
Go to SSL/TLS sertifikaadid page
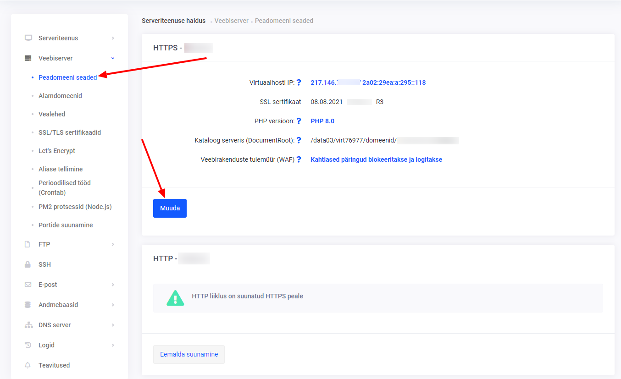click(x=70, y=132)
